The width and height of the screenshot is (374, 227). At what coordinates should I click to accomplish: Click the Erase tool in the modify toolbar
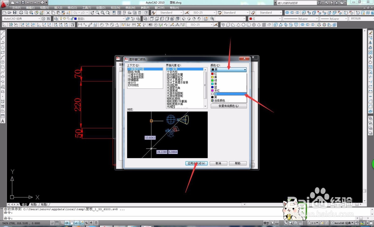(370, 33)
